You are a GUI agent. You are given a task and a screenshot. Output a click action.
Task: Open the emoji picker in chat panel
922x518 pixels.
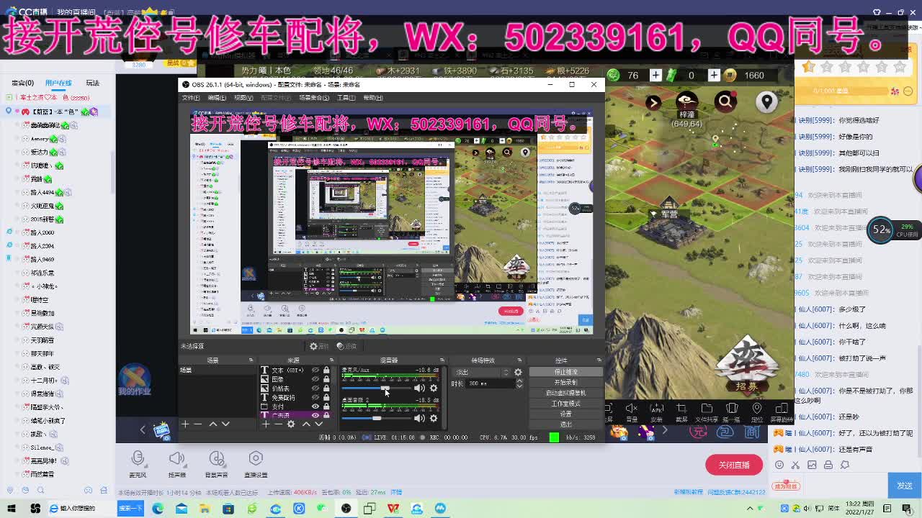point(779,465)
